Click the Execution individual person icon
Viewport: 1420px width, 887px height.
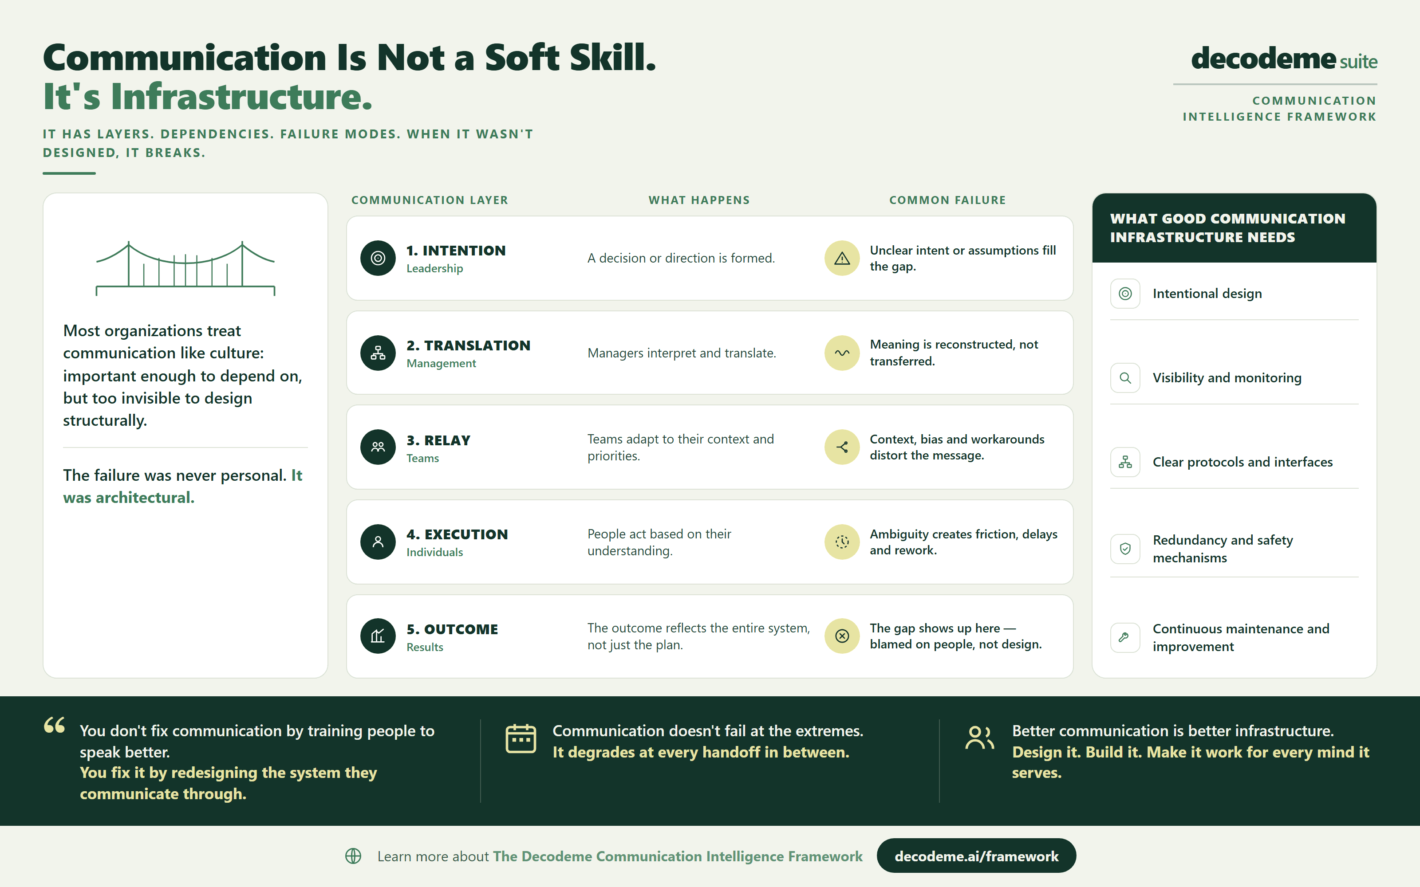[x=378, y=542]
